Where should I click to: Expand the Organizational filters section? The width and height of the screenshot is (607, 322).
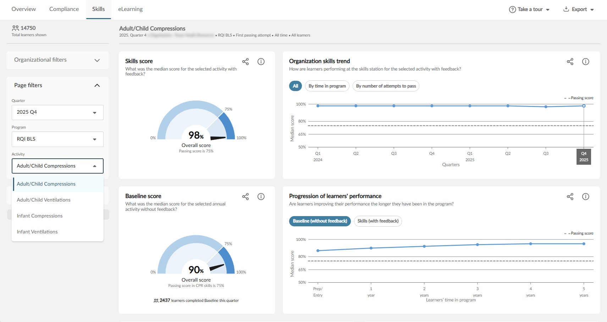tap(57, 60)
